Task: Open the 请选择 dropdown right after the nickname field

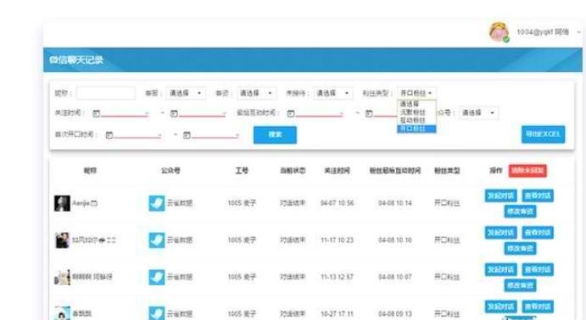Action: click(186, 93)
